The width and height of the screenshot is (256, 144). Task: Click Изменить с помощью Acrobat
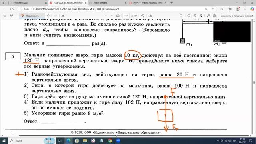237,16
